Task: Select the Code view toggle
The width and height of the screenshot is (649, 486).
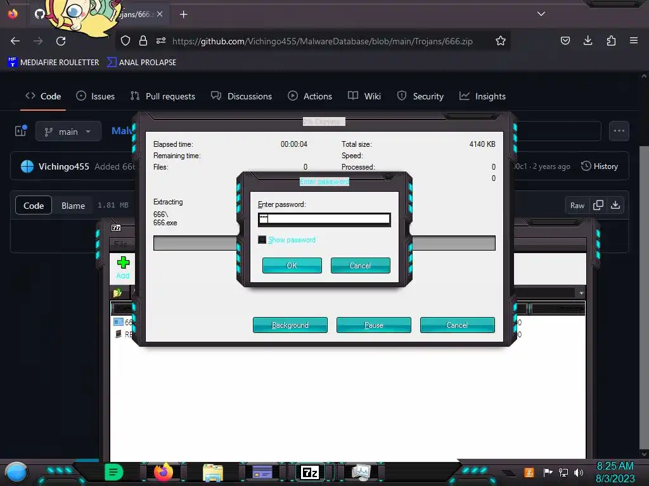Action: pos(34,206)
